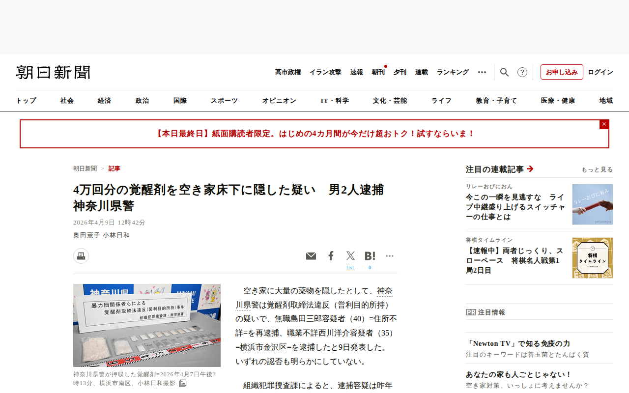Share the article on X
Screen dimensions: 629x393
350,256
